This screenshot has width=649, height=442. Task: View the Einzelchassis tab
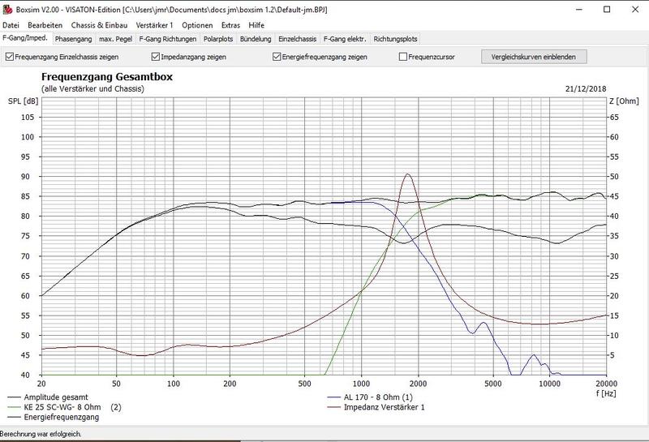[x=298, y=38]
